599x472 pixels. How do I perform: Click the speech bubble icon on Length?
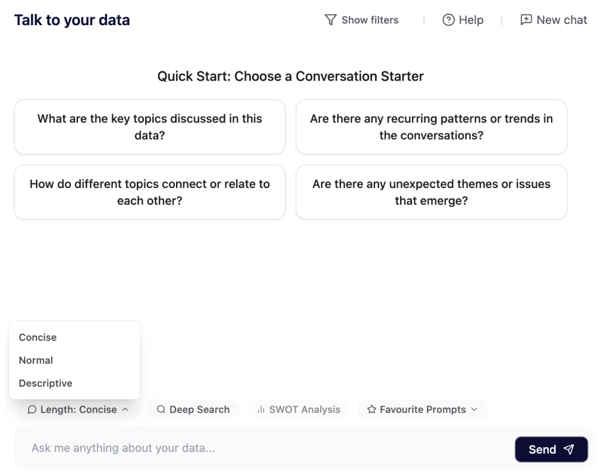32,410
